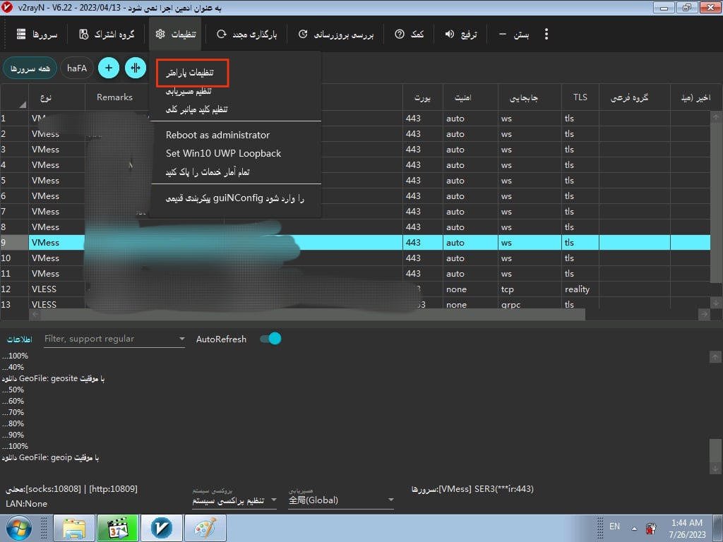Click the three-dot more options icon
The width and height of the screenshot is (723, 542).
click(x=546, y=34)
